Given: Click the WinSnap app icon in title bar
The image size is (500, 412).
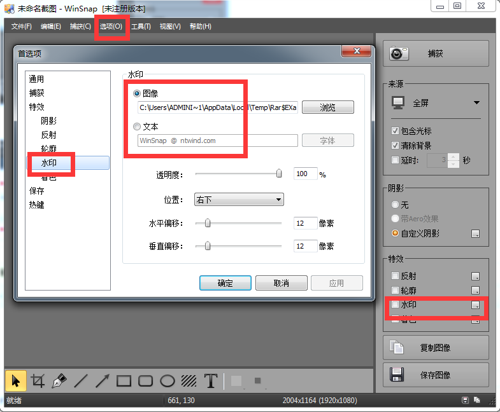Looking at the screenshot, I should 10,9.
